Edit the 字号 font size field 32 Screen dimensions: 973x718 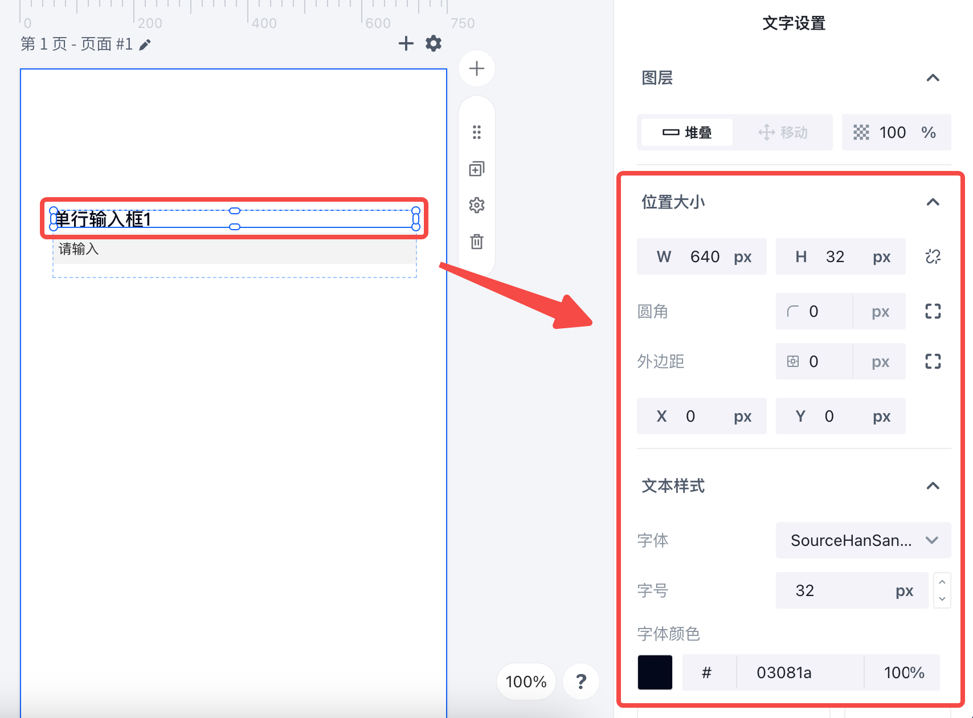tap(852, 590)
